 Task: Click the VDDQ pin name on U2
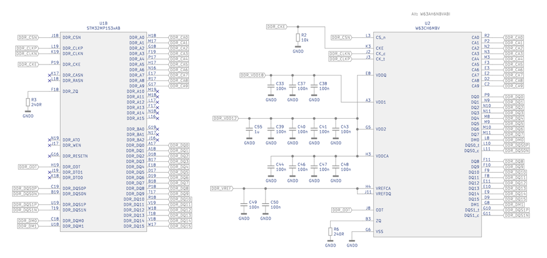381,75
